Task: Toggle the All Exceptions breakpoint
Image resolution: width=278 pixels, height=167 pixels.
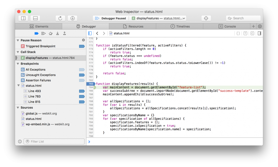Action: tap(82, 70)
